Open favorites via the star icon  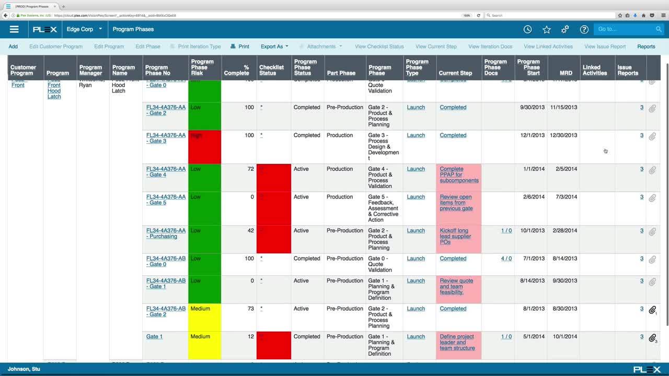[x=546, y=29]
